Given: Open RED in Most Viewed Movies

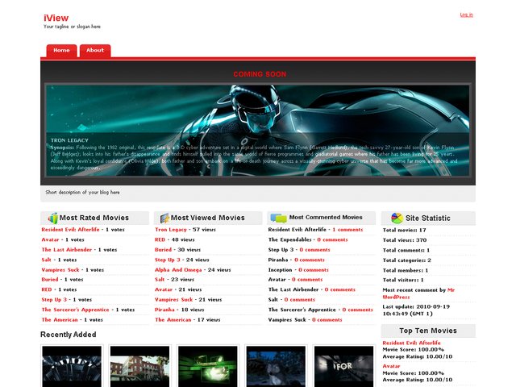Looking at the screenshot, I should [x=160, y=239].
